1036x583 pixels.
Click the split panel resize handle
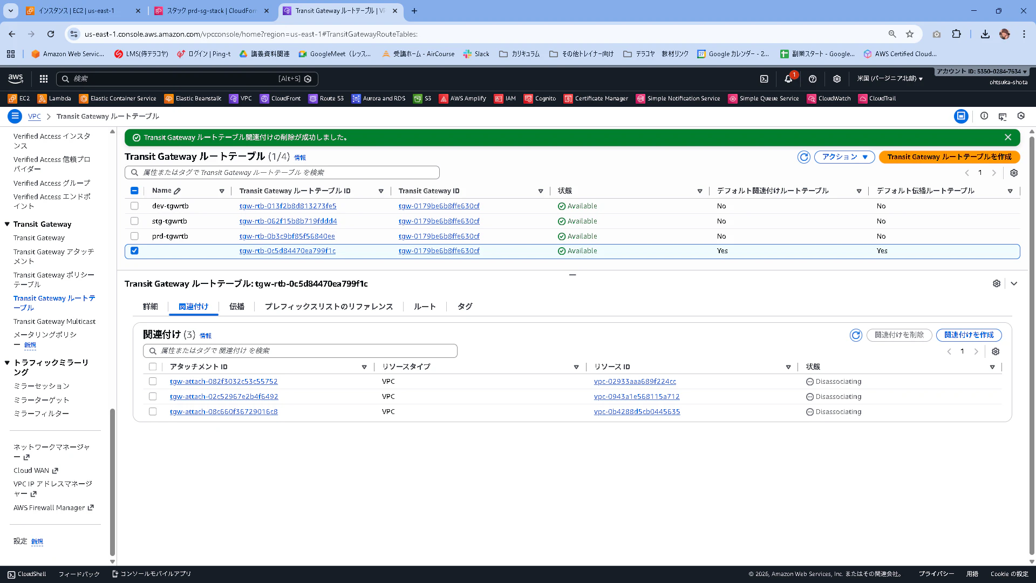tap(572, 275)
